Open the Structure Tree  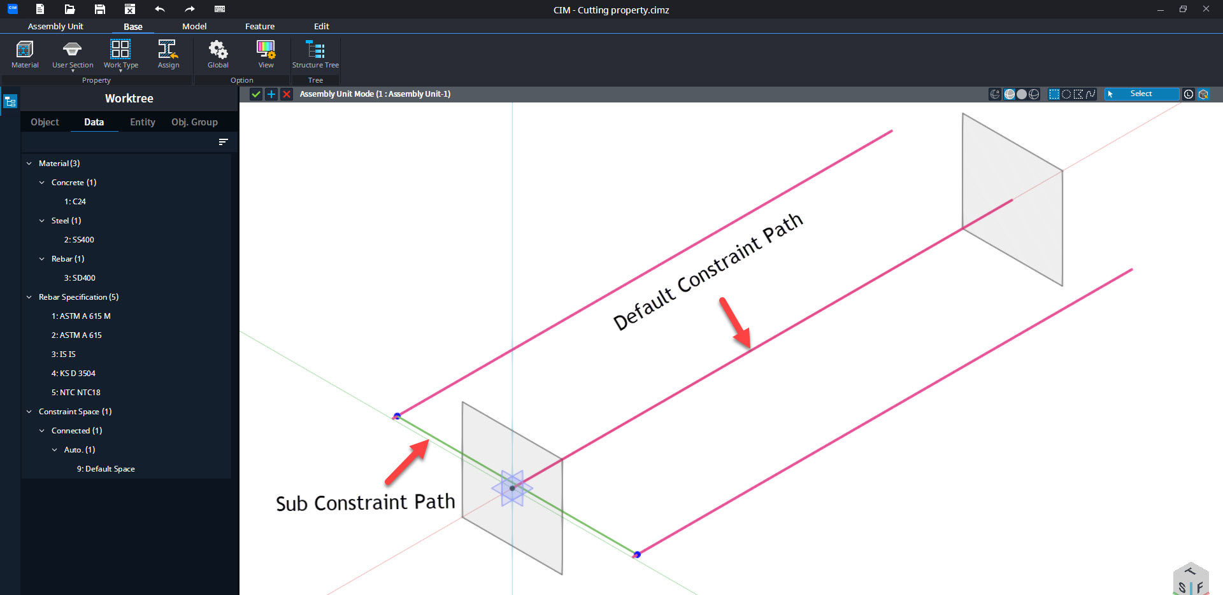[x=315, y=54]
